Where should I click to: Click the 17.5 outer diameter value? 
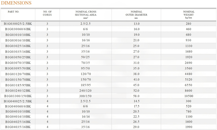click(x=136, y=106)
